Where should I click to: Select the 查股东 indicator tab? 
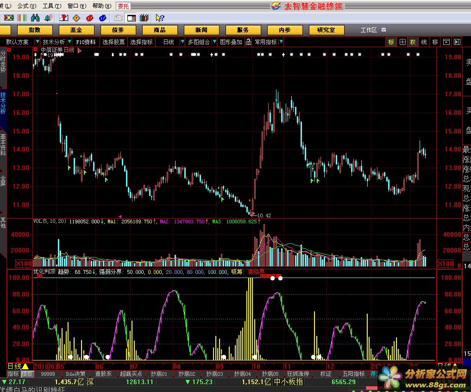coord(103,373)
